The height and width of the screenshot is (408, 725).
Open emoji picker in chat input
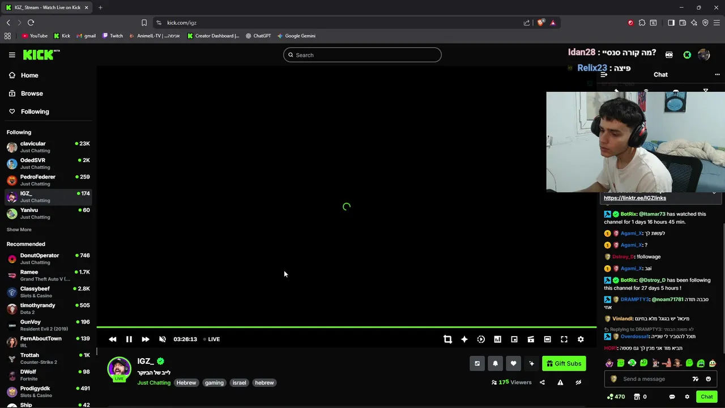[708, 379]
